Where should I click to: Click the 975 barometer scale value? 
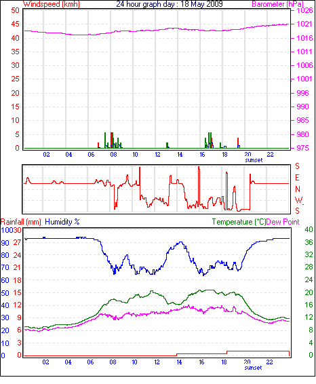(x=303, y=148)
